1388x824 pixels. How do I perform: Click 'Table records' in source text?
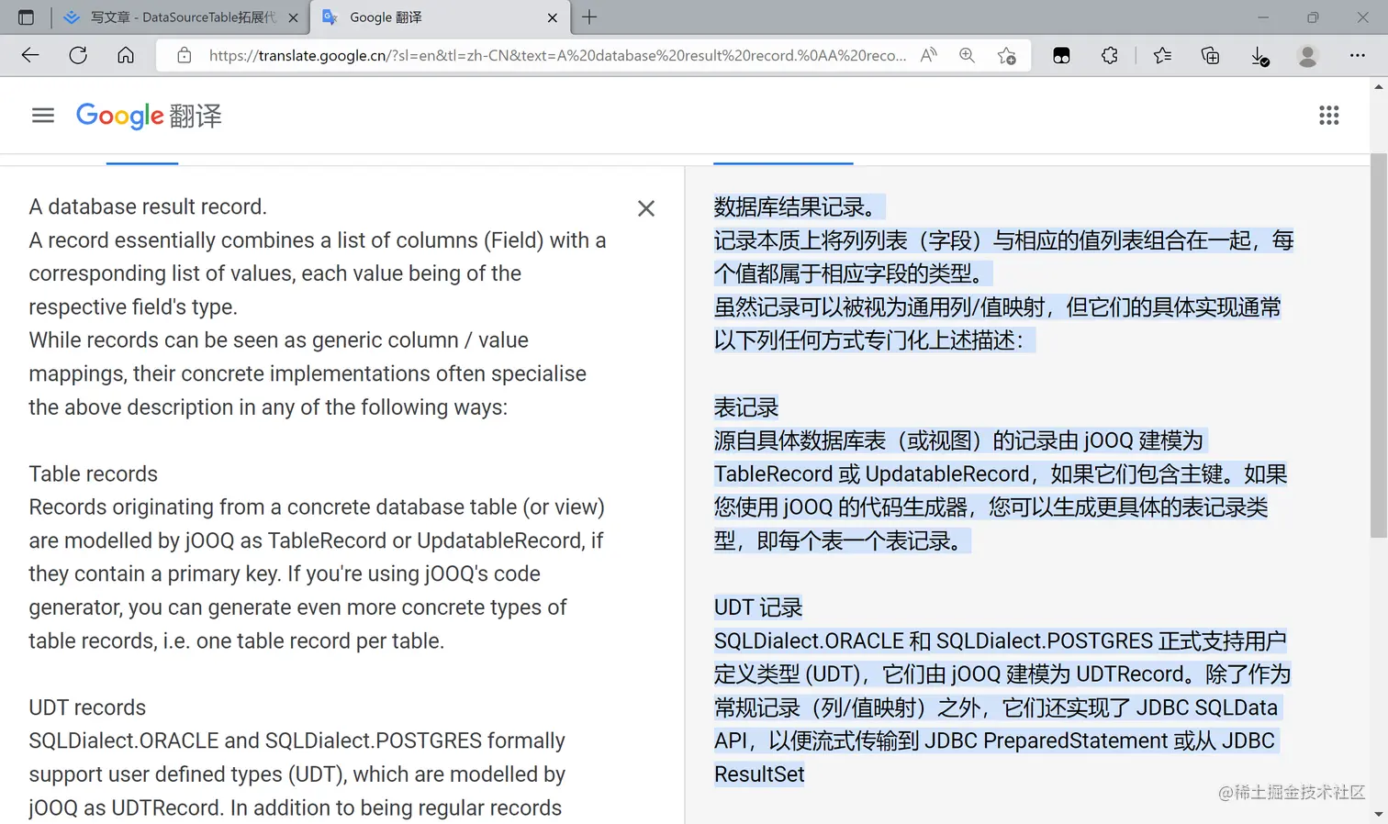[x=94, y=474]
